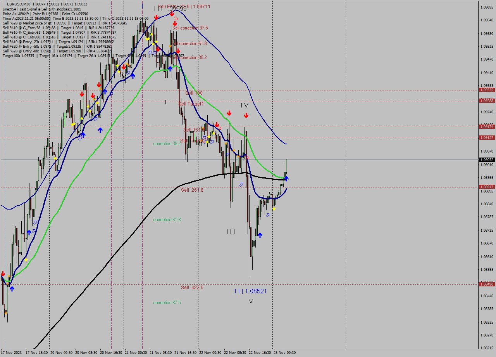Select the 'Sell %10 @ C_Entry61' line
The height and width of the screenshot is (357, 496).
[x=59, y=32]
